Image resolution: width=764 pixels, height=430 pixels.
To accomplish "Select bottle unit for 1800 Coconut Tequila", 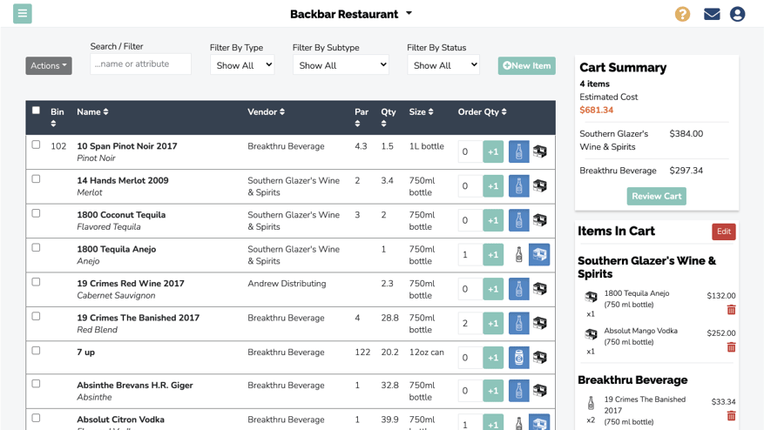I will coord(519,220).
